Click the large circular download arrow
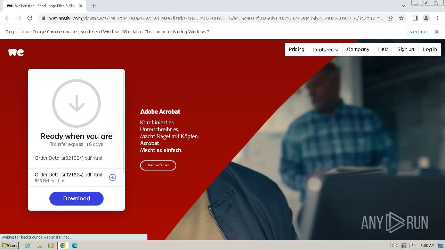This screenshot has height=250, width=445. [x=76, y=103]
